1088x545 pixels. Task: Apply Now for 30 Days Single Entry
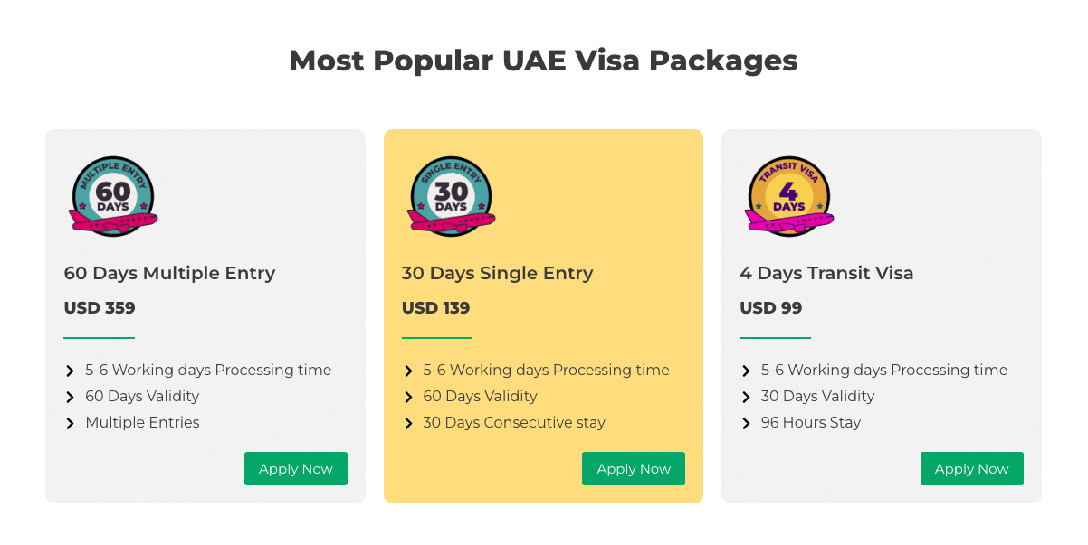point(634,469)
